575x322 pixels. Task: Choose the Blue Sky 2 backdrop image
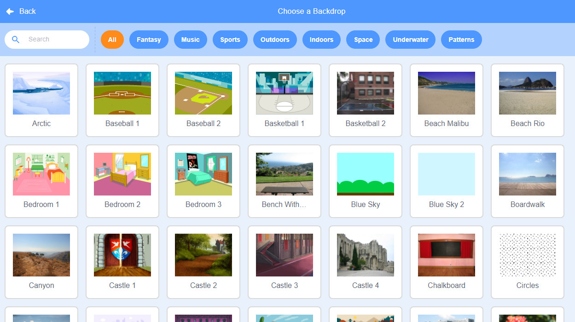[447, 174]
